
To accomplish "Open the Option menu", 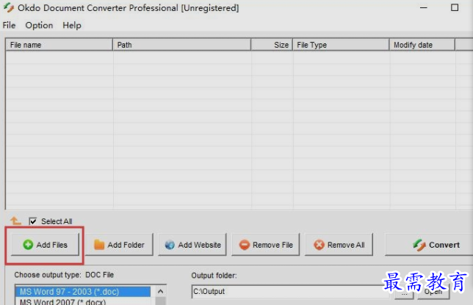I will (39, 26).
